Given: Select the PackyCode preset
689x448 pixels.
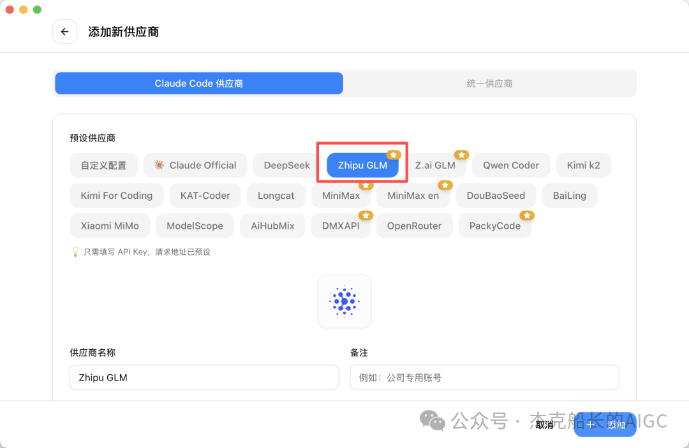Looking at the screenshot, I should tap(495, 226).
